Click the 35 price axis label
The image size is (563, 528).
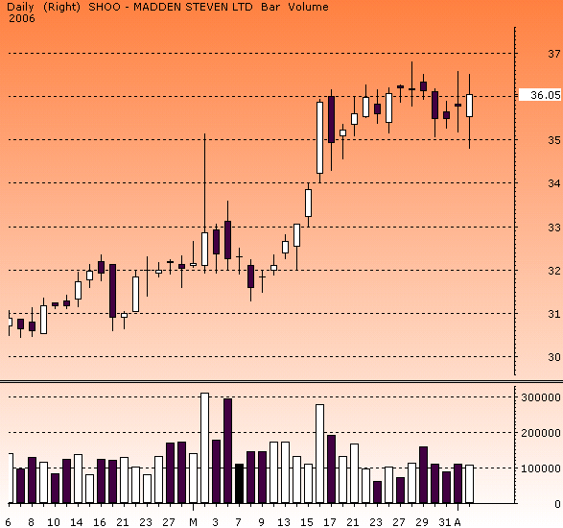(x=553, y=140)
